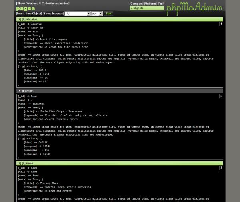Switch to Uniform view mode

[x=150, y=4]
